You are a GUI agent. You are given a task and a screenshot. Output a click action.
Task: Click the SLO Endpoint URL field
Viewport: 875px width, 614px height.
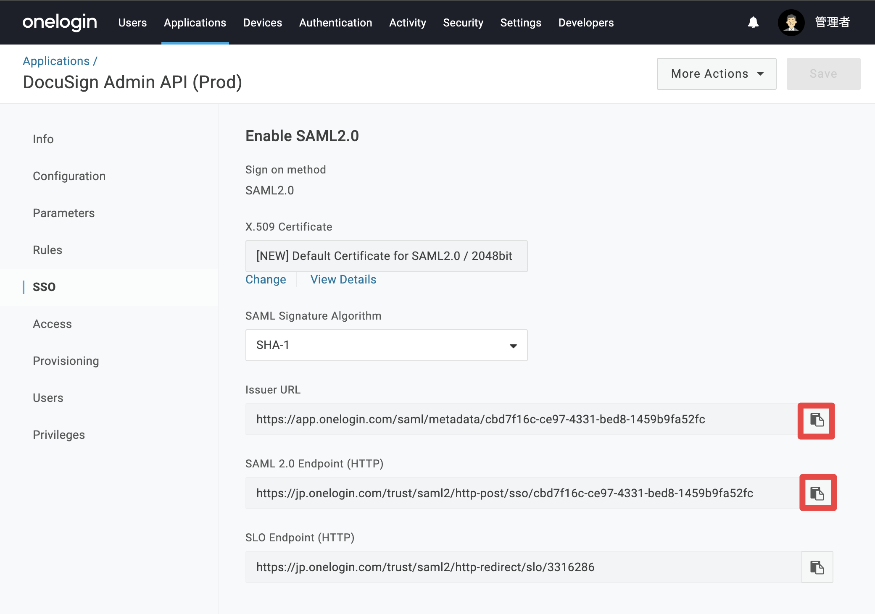[523, 567]
